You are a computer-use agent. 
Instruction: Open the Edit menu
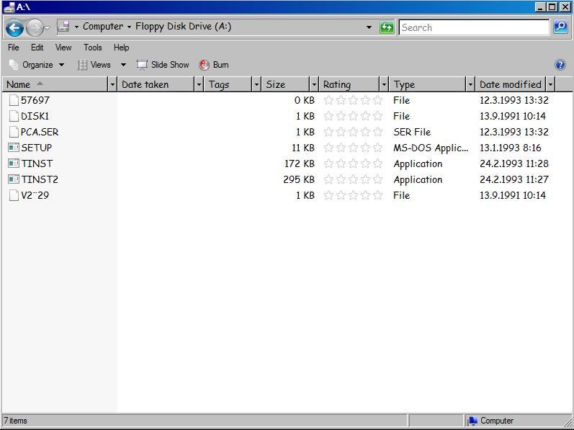37,48
